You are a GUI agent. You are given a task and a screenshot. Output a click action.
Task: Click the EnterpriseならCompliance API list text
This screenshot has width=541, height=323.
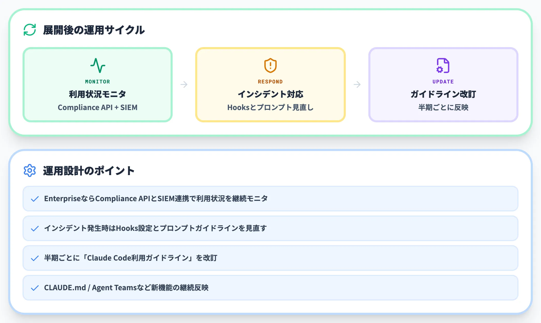tap(156, 199)
